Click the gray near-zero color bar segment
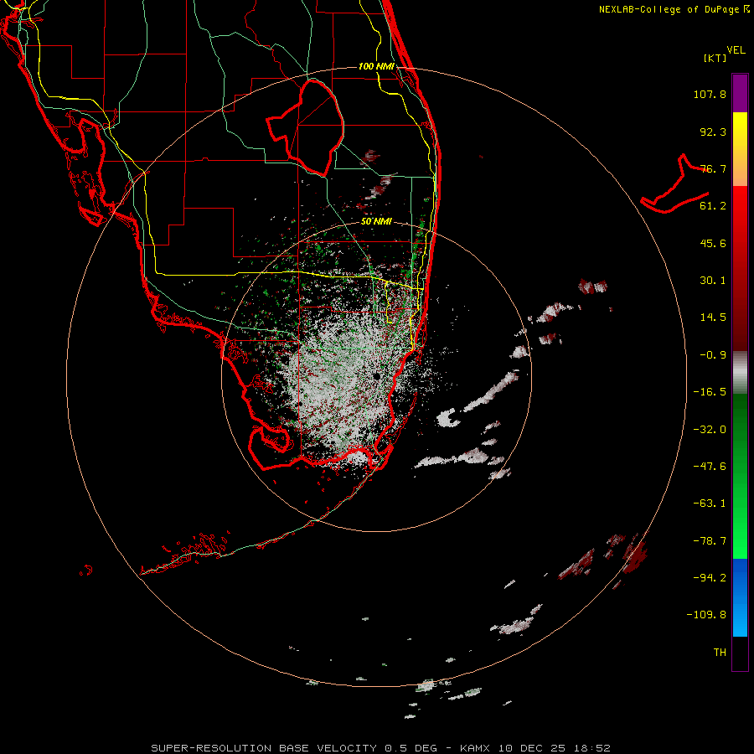Viewport: 754px width, 754px height. [x=740, y=373]
